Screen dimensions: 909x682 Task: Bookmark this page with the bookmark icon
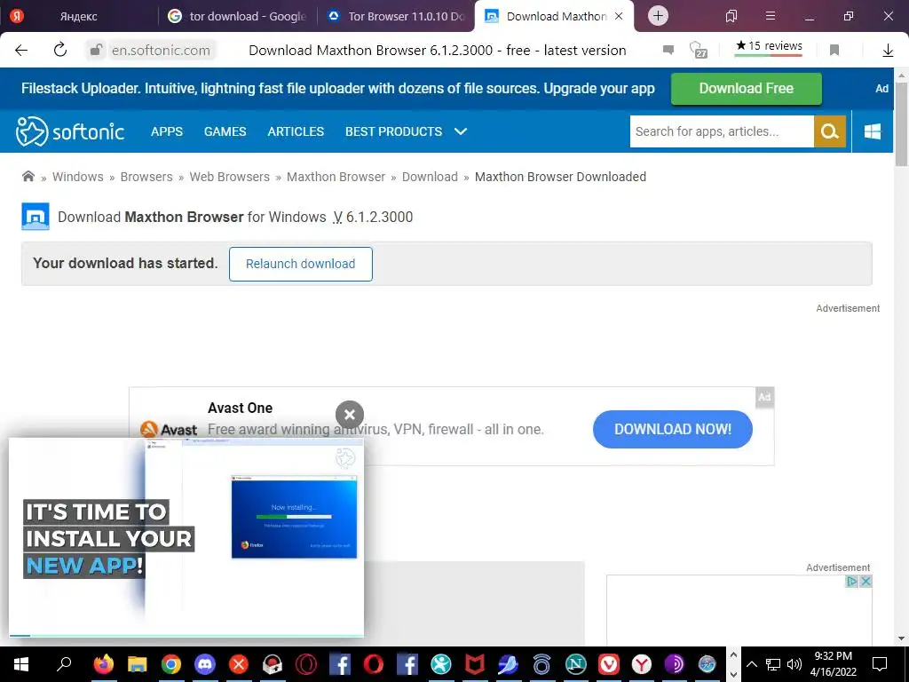point(834,50)
